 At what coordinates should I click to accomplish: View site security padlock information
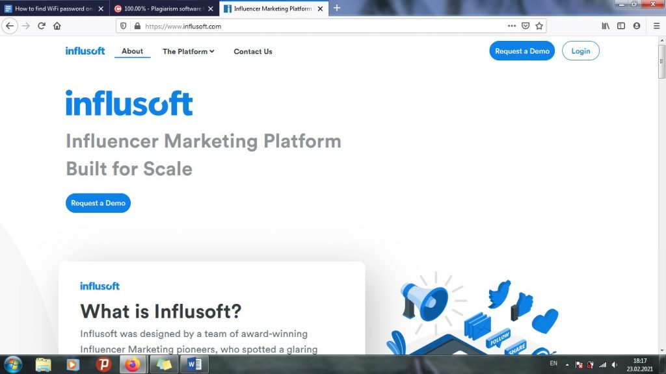coord(137,26)
